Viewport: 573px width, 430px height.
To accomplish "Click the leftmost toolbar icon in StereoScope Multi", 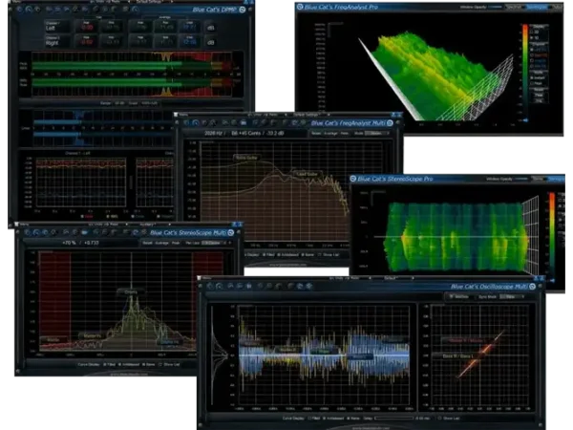I will tap(27, 232).
